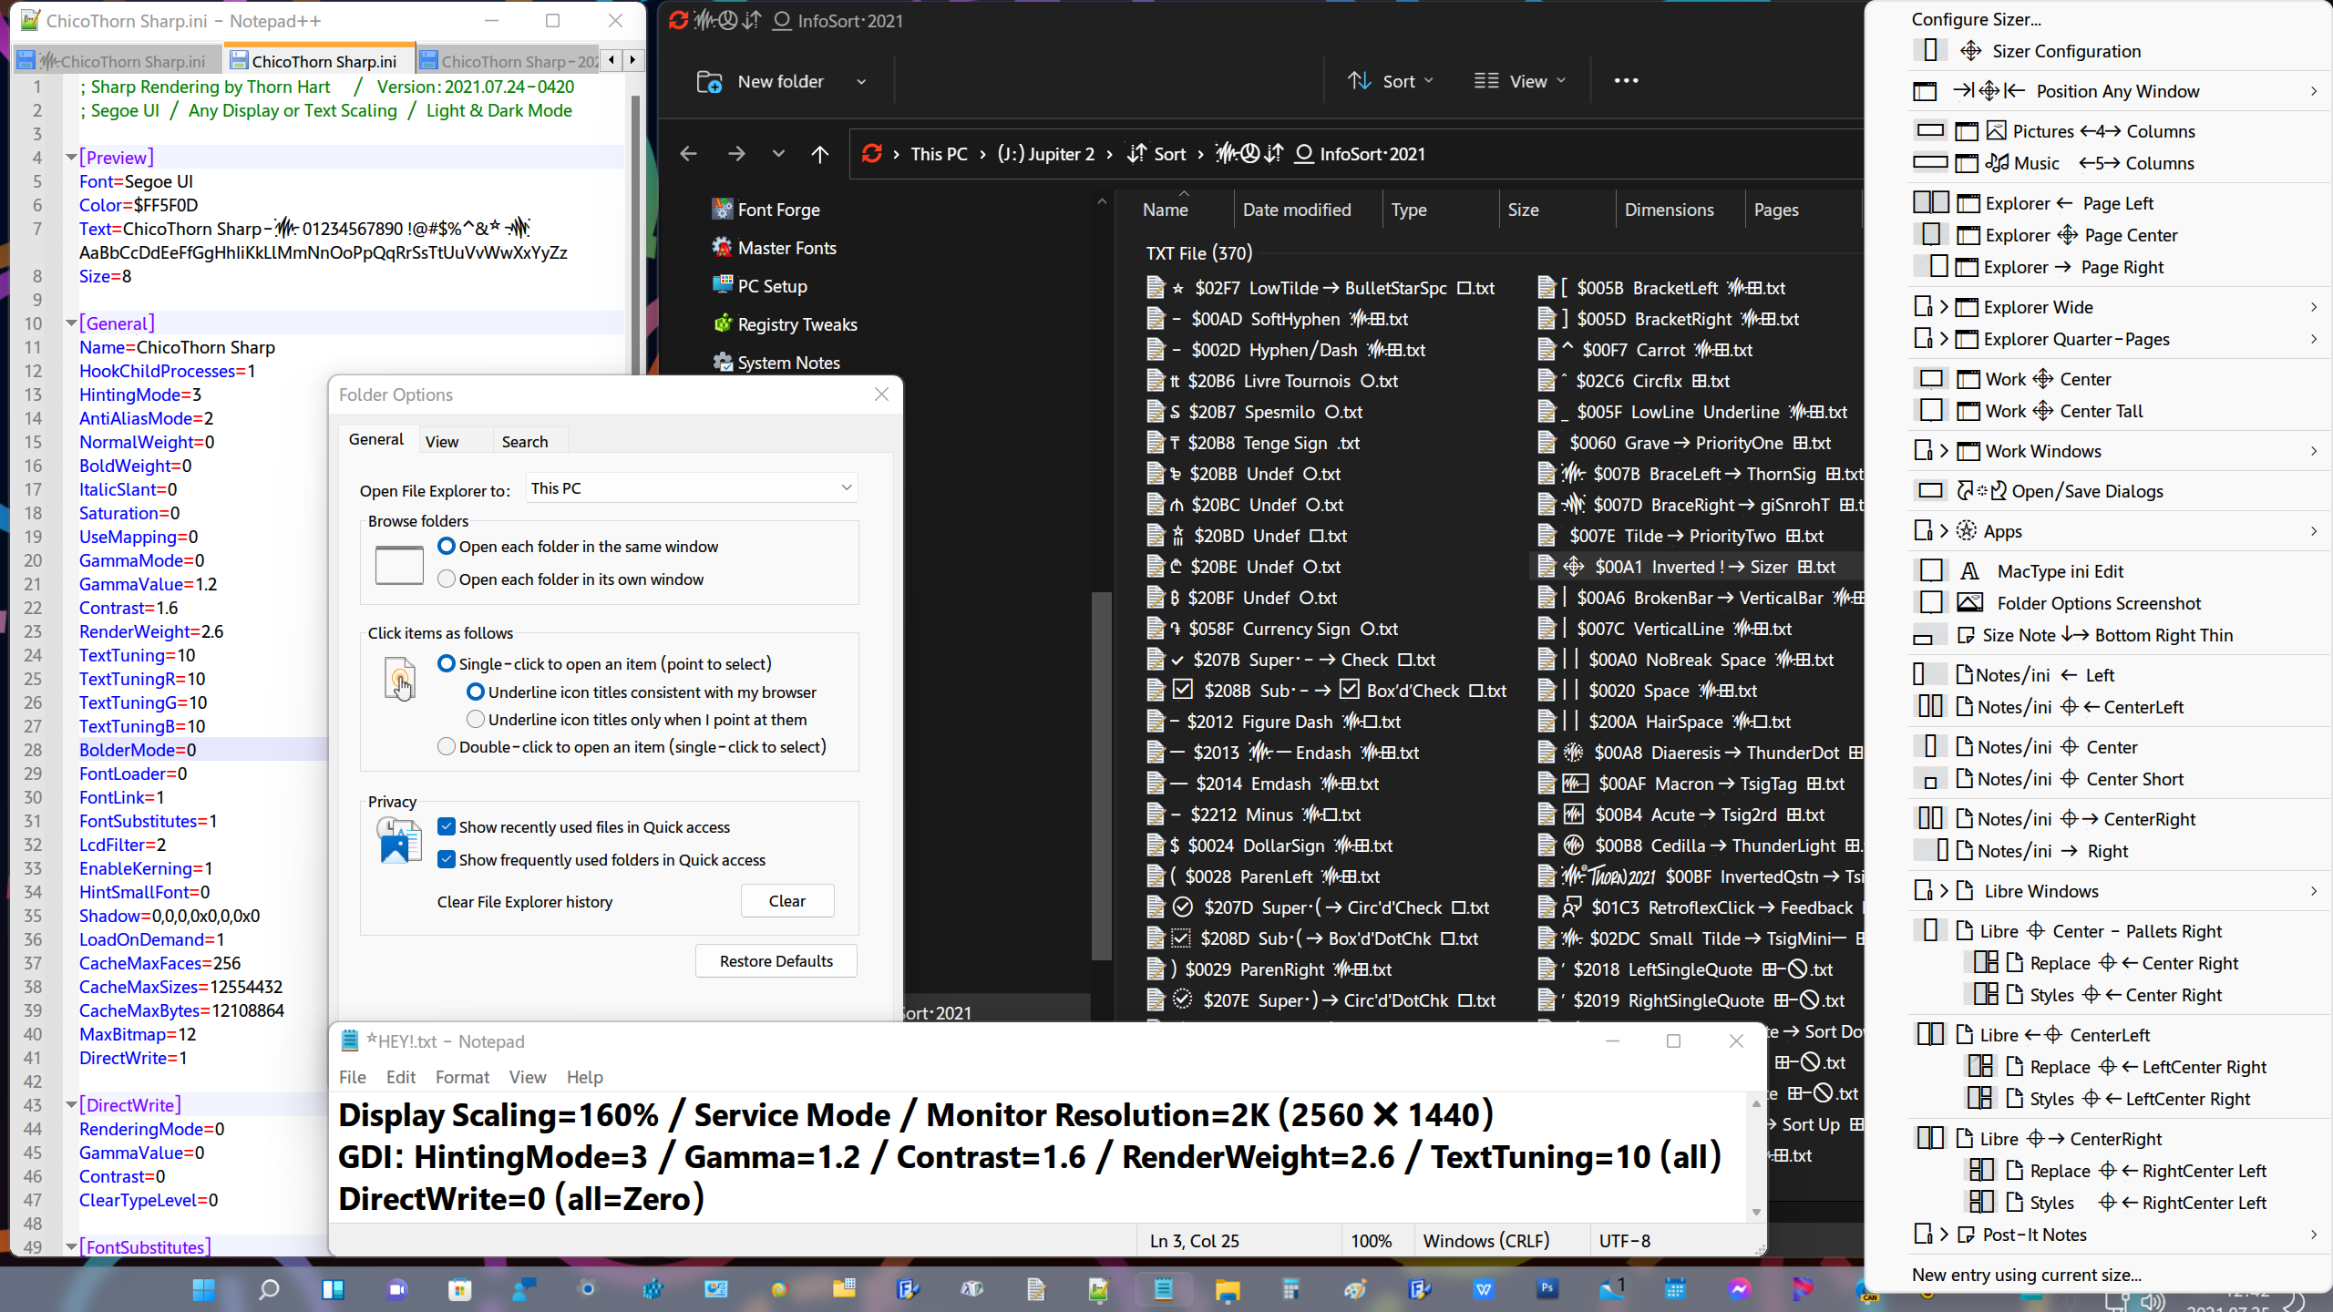Screen dimensions: 2333x1312
Task: Select Master Fonts in the sidebar
Action: 786,247
